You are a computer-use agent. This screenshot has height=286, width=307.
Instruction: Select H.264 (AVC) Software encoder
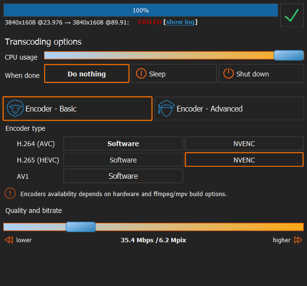click(x=123, y=144)
